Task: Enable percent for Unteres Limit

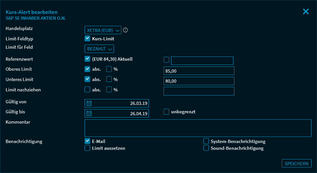Action: [109, 79]
